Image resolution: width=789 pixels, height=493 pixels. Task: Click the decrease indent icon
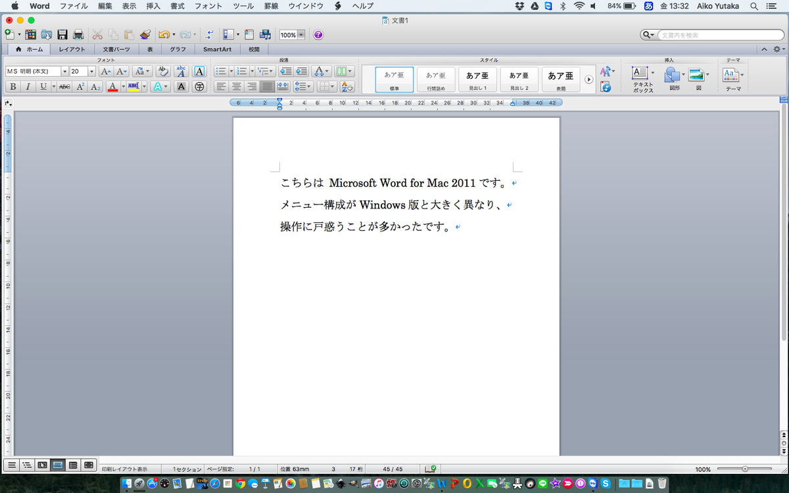pos(285,71)
